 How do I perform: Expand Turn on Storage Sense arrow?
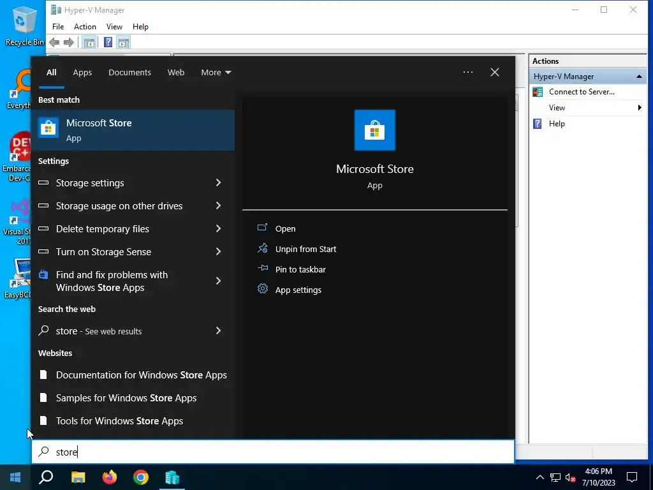pos(218,251)
